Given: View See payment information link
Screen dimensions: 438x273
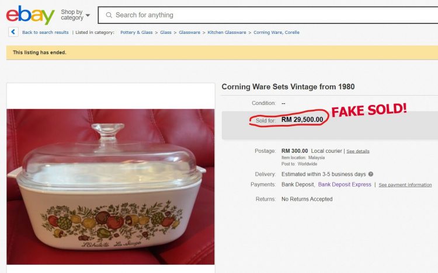Looking at the screenshot, I should pos(405,185).
